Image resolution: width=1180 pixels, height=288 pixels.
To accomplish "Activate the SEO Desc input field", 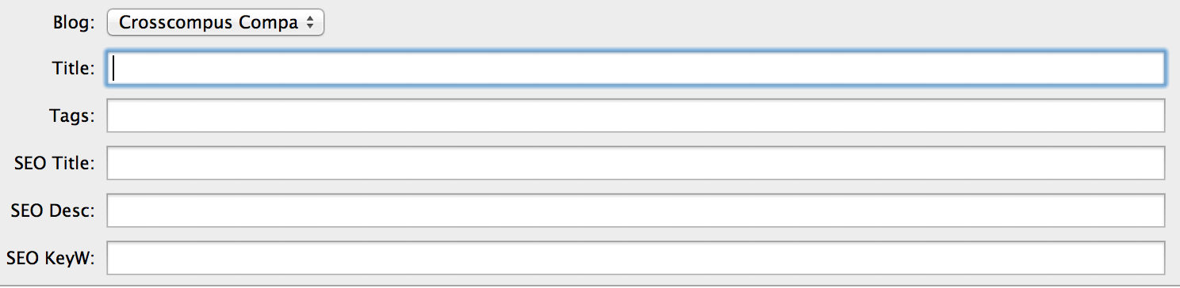I will 636,210.
